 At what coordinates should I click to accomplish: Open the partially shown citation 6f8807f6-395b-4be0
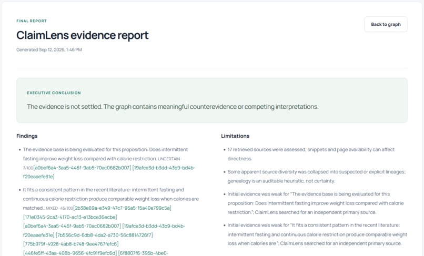143,253
